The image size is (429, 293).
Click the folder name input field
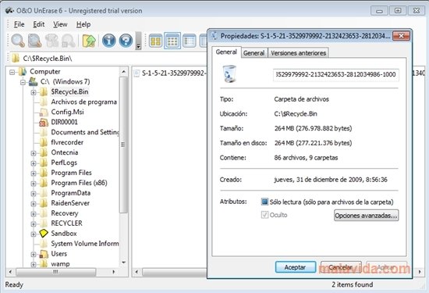[x=335, y=74]
